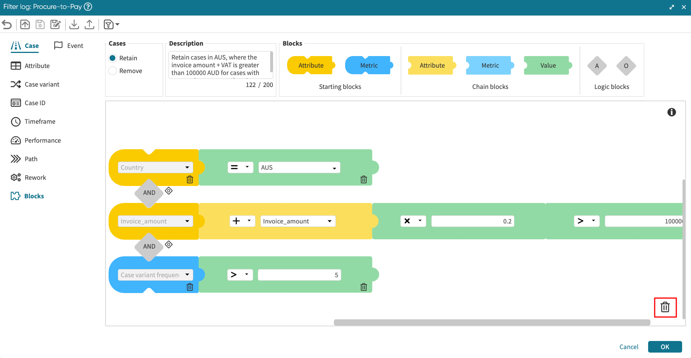Delete the Country attribute block

(x=190, y=179)
